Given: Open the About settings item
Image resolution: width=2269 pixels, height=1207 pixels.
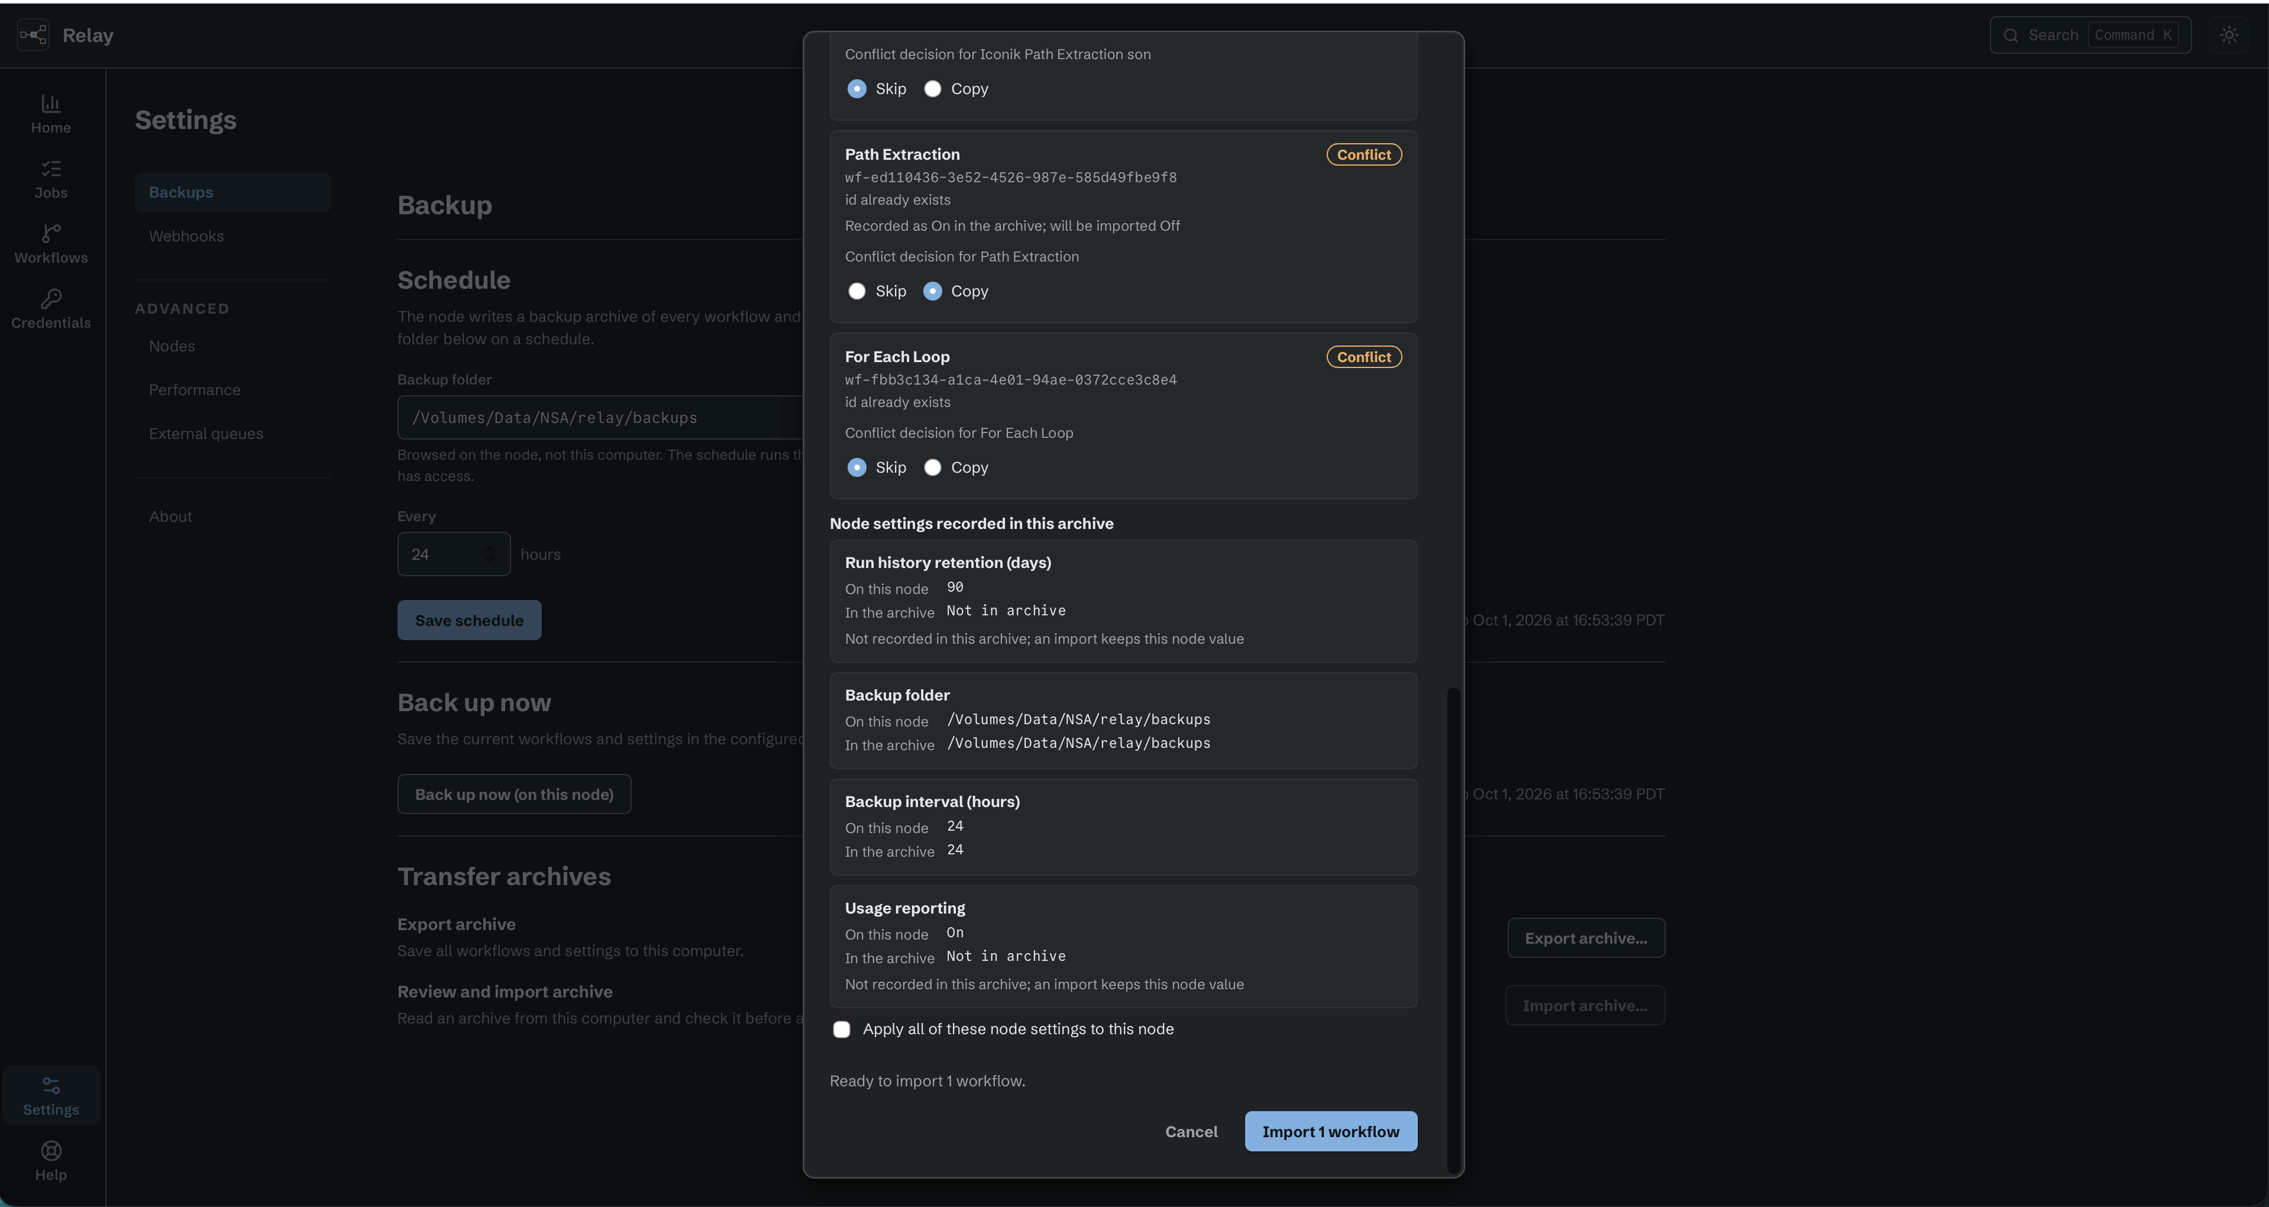Looking at the screenshot, I should [232, 517].
